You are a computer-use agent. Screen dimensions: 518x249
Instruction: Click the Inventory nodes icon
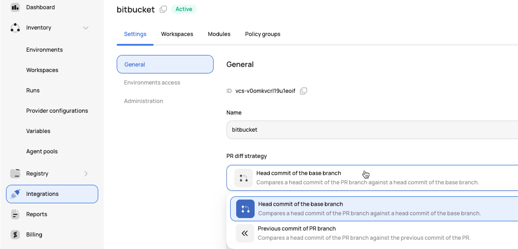tap(15, 28)
